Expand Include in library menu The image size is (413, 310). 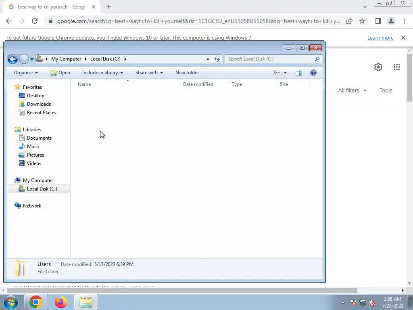pos(102,73)
